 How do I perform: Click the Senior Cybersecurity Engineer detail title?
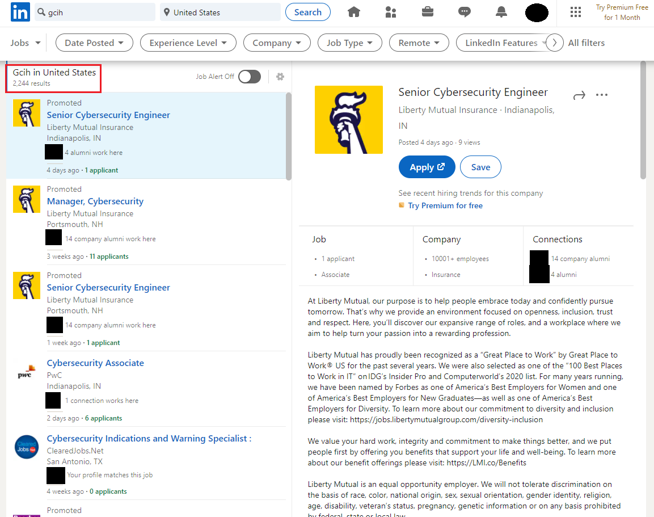coord(473,92)
